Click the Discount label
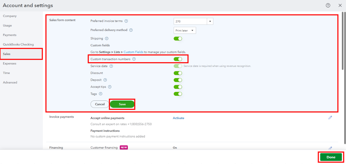 tap(97, 73)
